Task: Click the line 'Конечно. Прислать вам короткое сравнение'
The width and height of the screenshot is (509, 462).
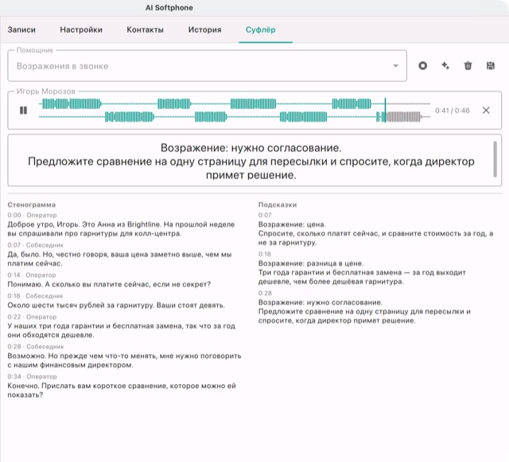Action: click(122, 390)
